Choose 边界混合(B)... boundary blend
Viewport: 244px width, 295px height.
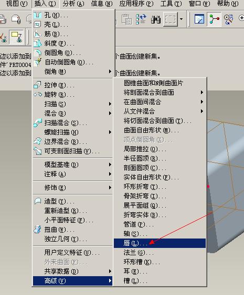[x=73, y=142]
